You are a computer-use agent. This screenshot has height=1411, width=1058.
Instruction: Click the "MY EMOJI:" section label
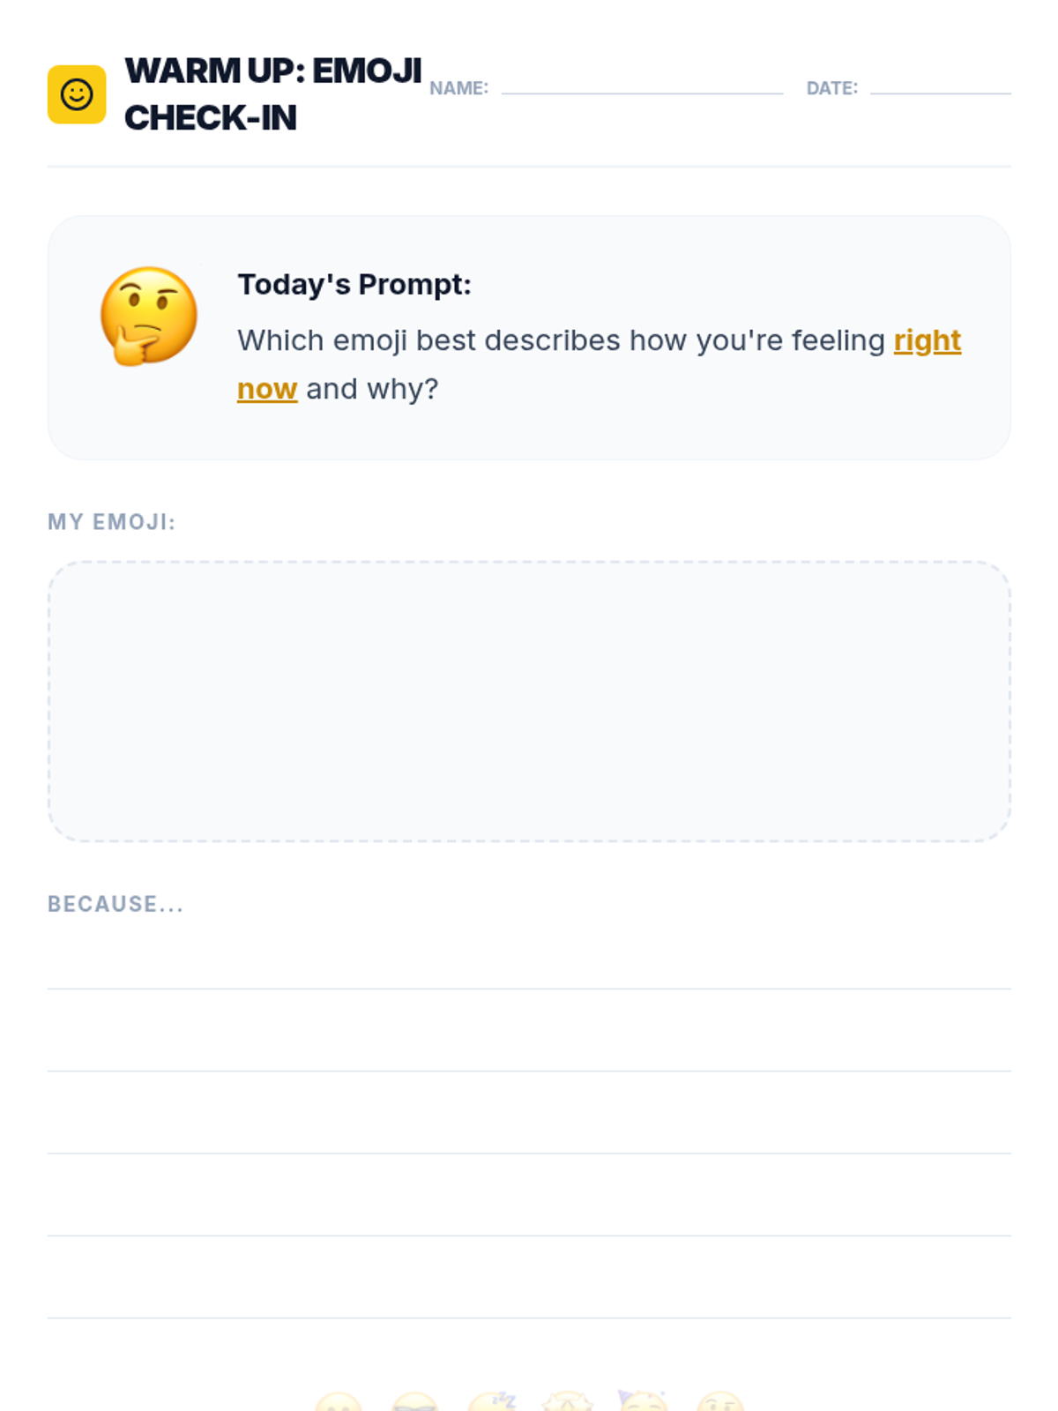point(112,522)
